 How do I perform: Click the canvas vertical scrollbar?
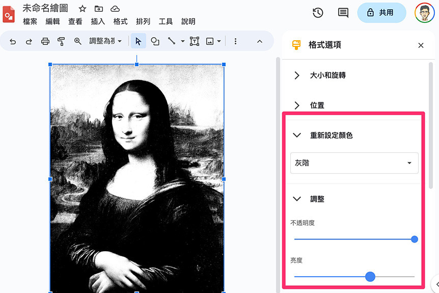(278, 175)
